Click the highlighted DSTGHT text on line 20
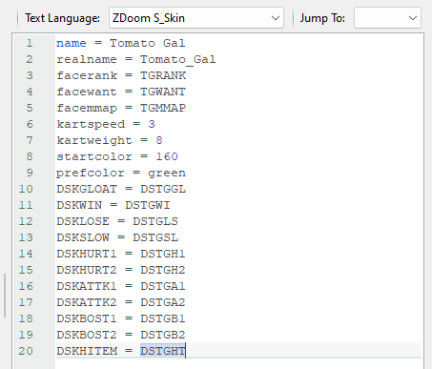The height and width of the screenshot is (369, 432). (x=163, y=351)
